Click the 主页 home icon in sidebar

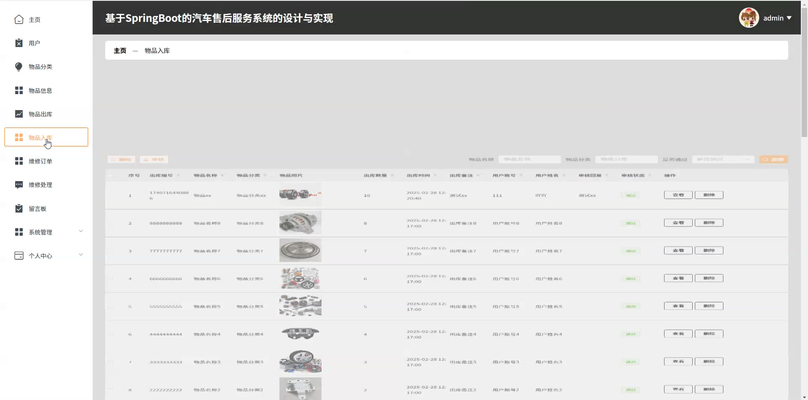(x=19, y=20)
